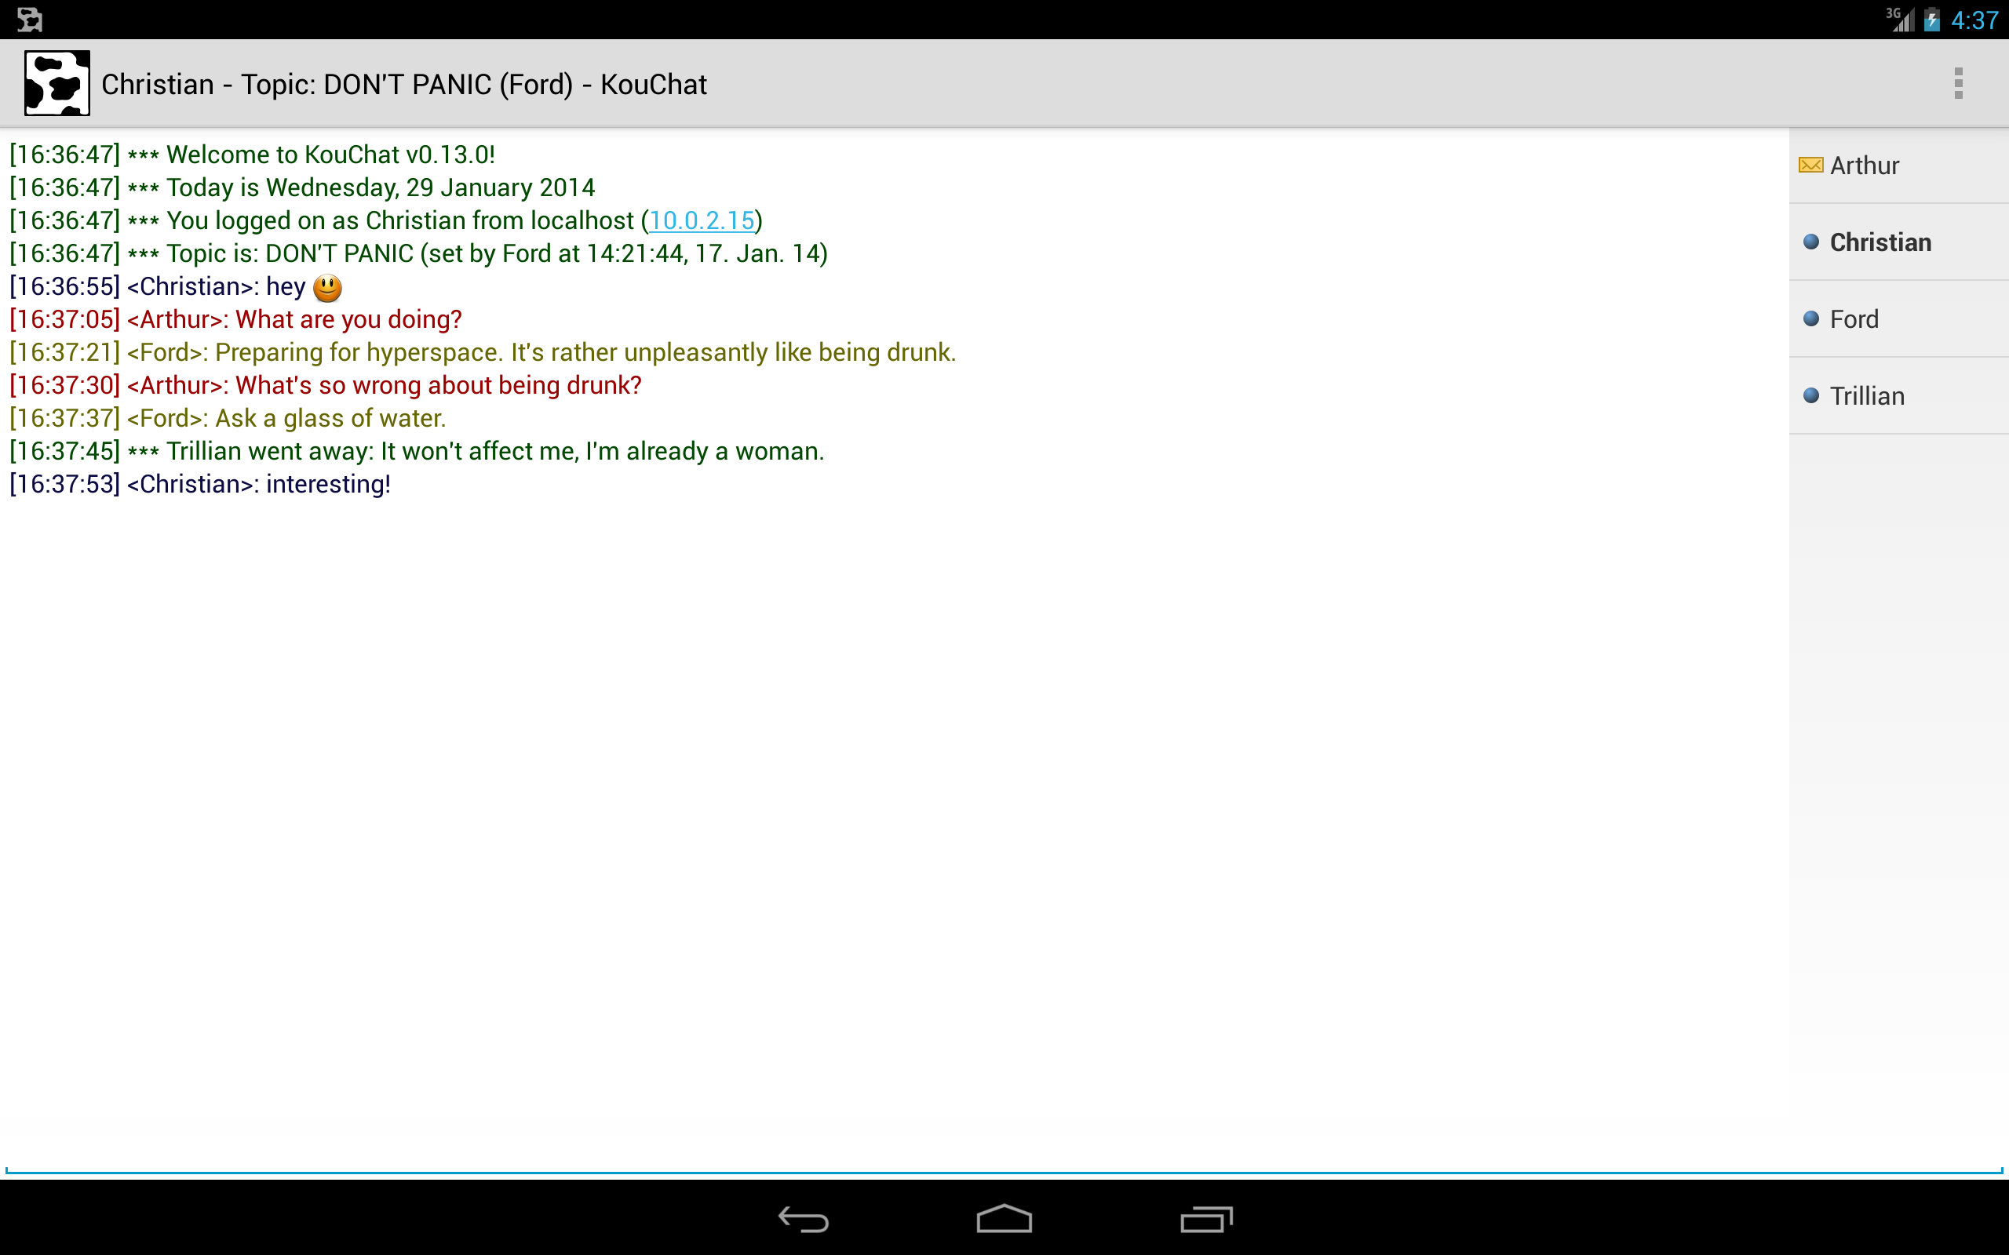2009x1255 pixels.
Task: Open the three-dot overflow menu
Action: click(1957, 84)
